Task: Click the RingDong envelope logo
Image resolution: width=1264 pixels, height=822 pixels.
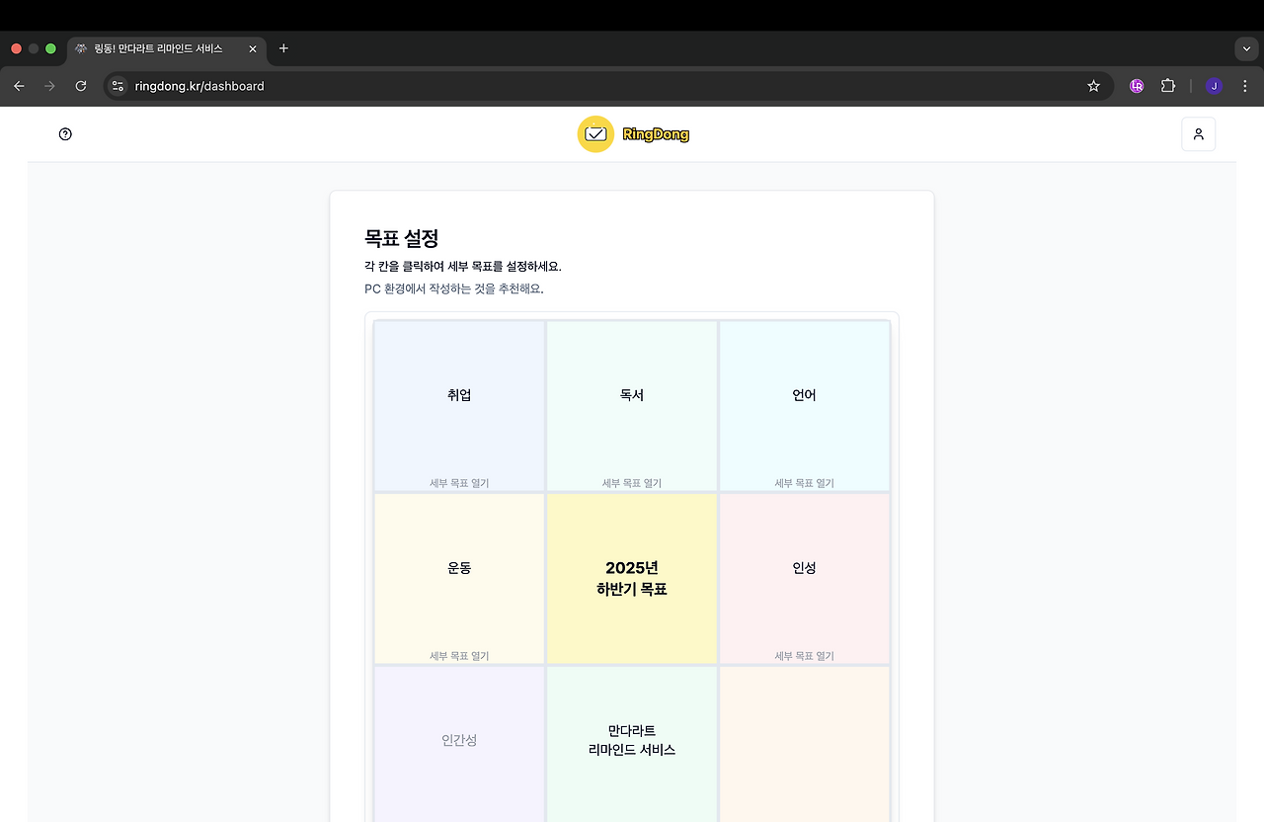Action: (595, 134)
